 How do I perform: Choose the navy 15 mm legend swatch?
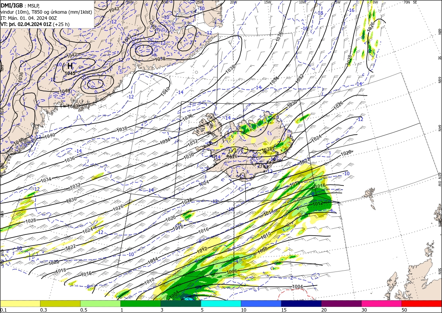[x=301, y=303]
